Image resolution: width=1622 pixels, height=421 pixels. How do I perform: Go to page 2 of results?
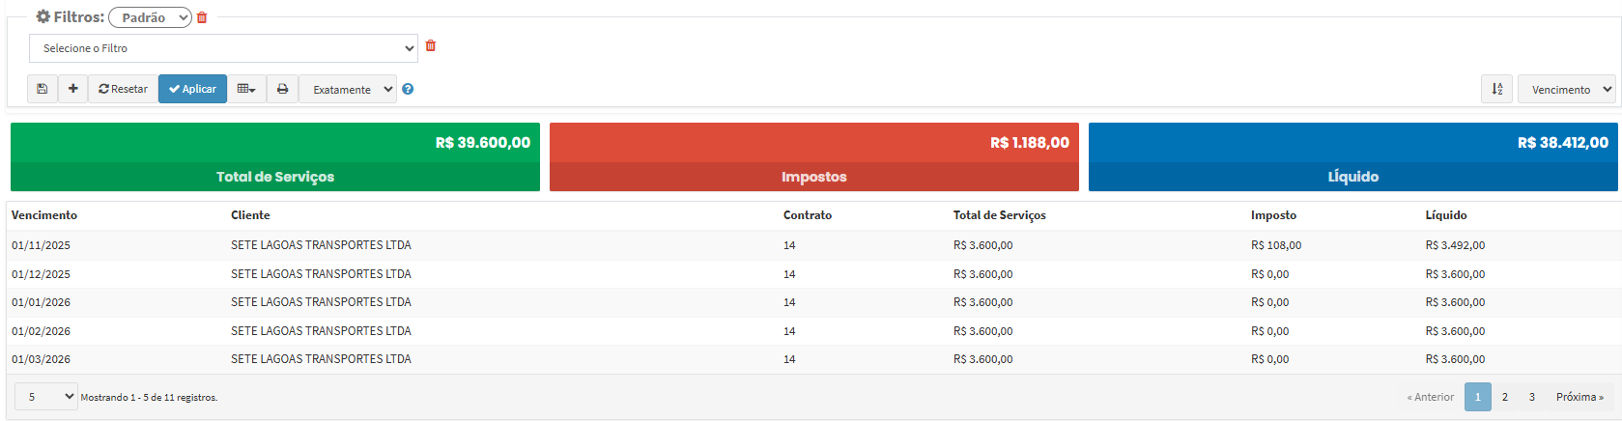tap(1504, 397)
